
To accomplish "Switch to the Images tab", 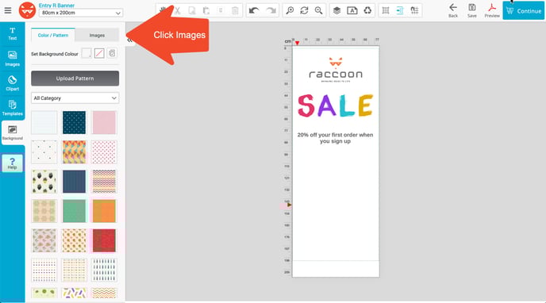I will click(97, 36).
